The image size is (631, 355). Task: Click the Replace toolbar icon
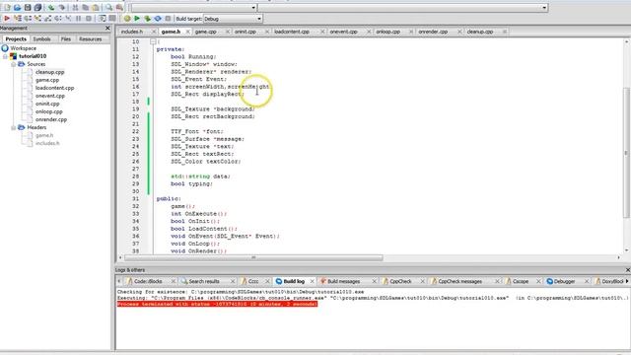click(119, 7)
